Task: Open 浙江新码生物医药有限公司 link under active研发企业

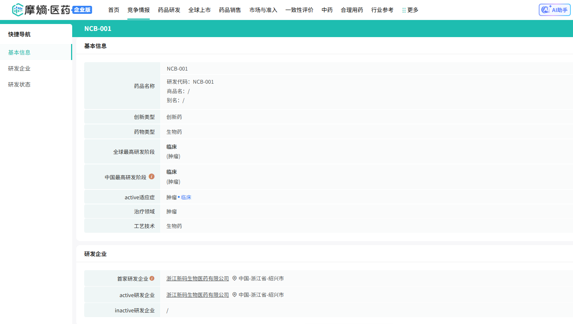Action: (x=198, y=295)
